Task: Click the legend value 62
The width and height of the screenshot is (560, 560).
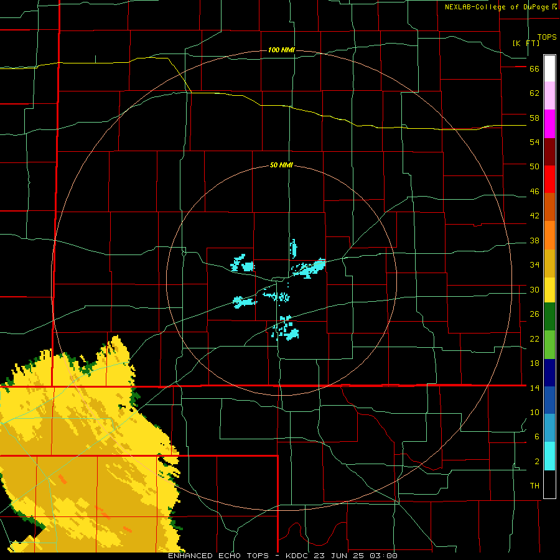Action: pyautogui.click(x=534, y=93)
